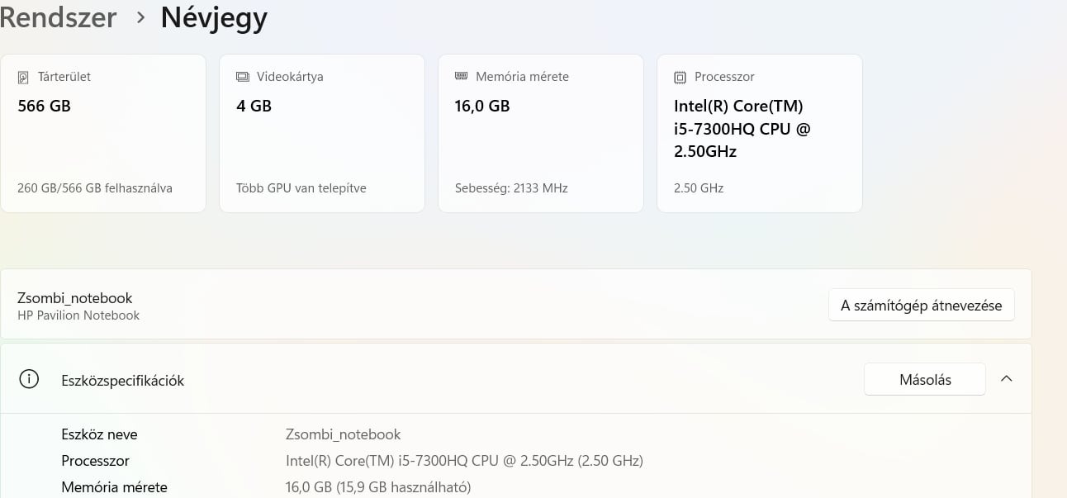Viewport: 1067px width, 498px height.
Task: Click the 16,0 GB (15,9 GB használható) value
Action: point(378,487)
